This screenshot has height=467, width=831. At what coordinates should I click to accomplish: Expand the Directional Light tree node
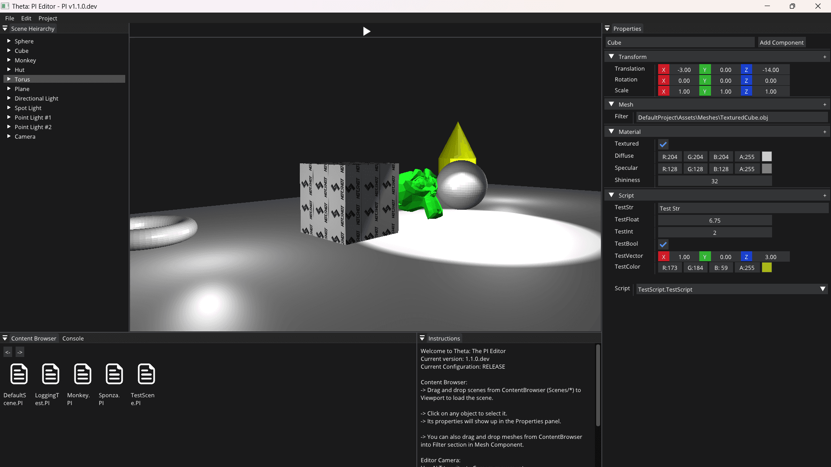pos(9,98)
